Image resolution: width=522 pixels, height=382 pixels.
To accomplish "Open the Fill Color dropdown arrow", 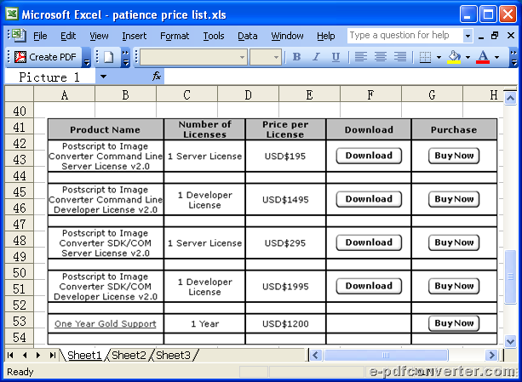I will 468,58.
